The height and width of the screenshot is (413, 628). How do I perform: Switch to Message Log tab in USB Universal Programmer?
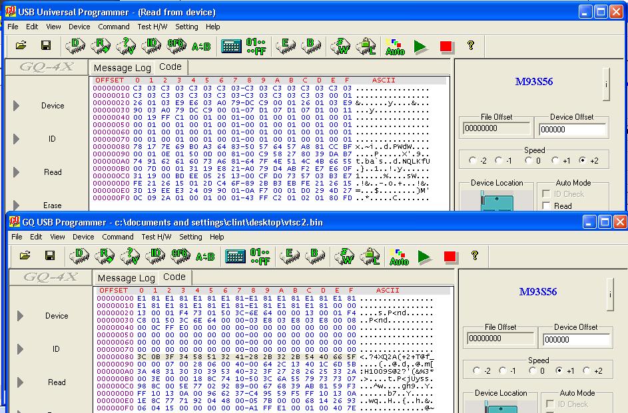(122, 68)
